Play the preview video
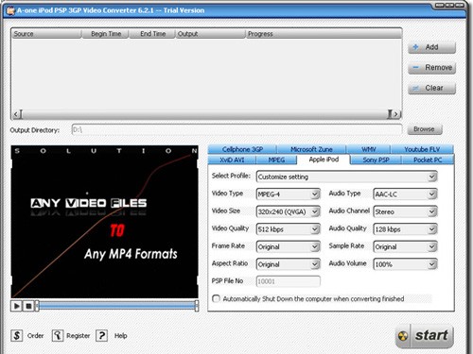473x354 pixels. click(x=16, y=306)
